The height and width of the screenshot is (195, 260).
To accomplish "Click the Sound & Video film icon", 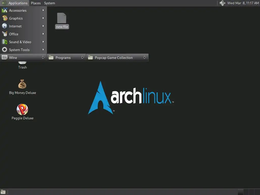I will 5,42.
